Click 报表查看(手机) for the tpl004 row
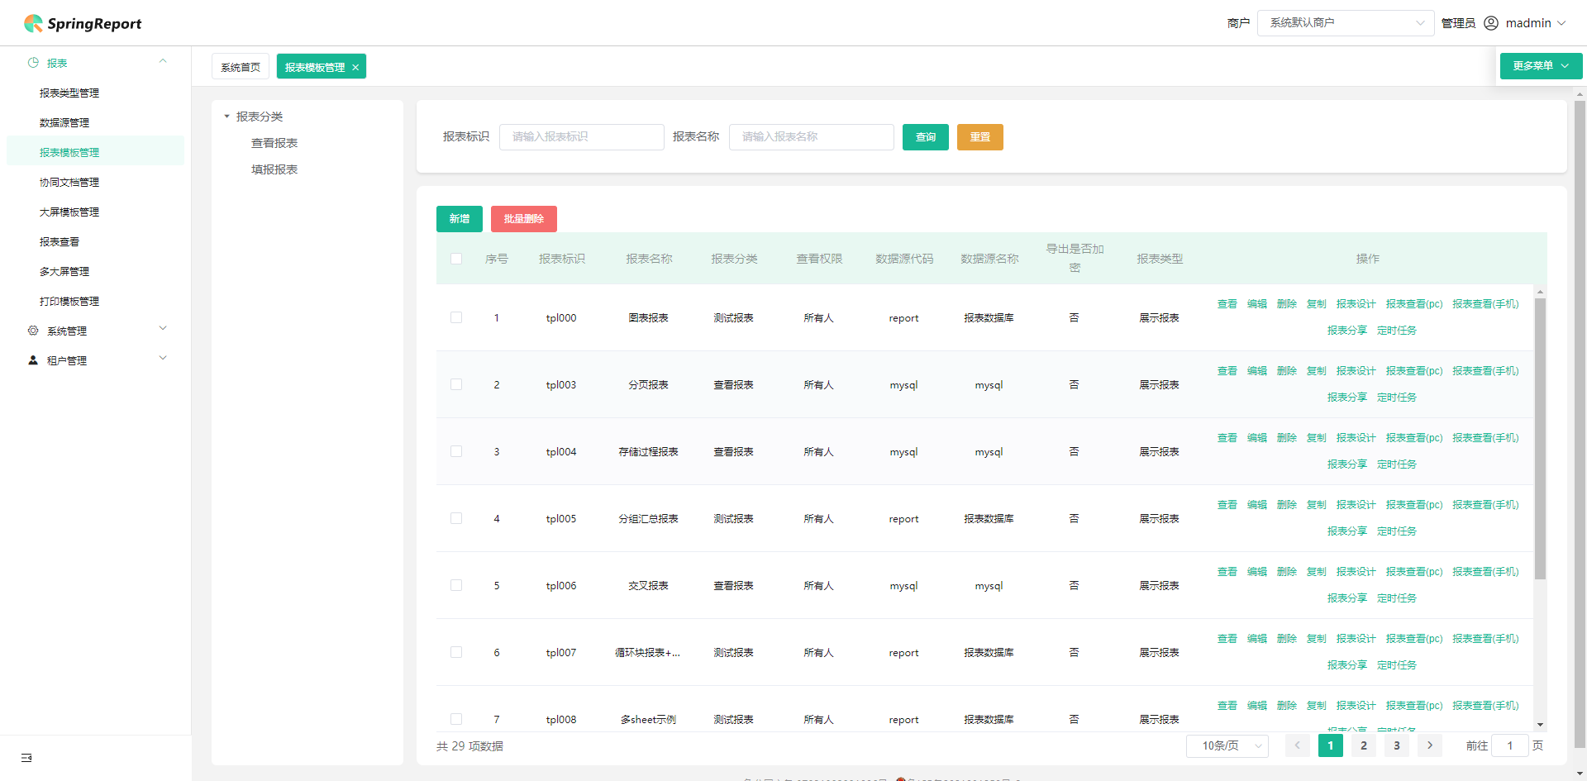1587x781 pixels. 1485,438
